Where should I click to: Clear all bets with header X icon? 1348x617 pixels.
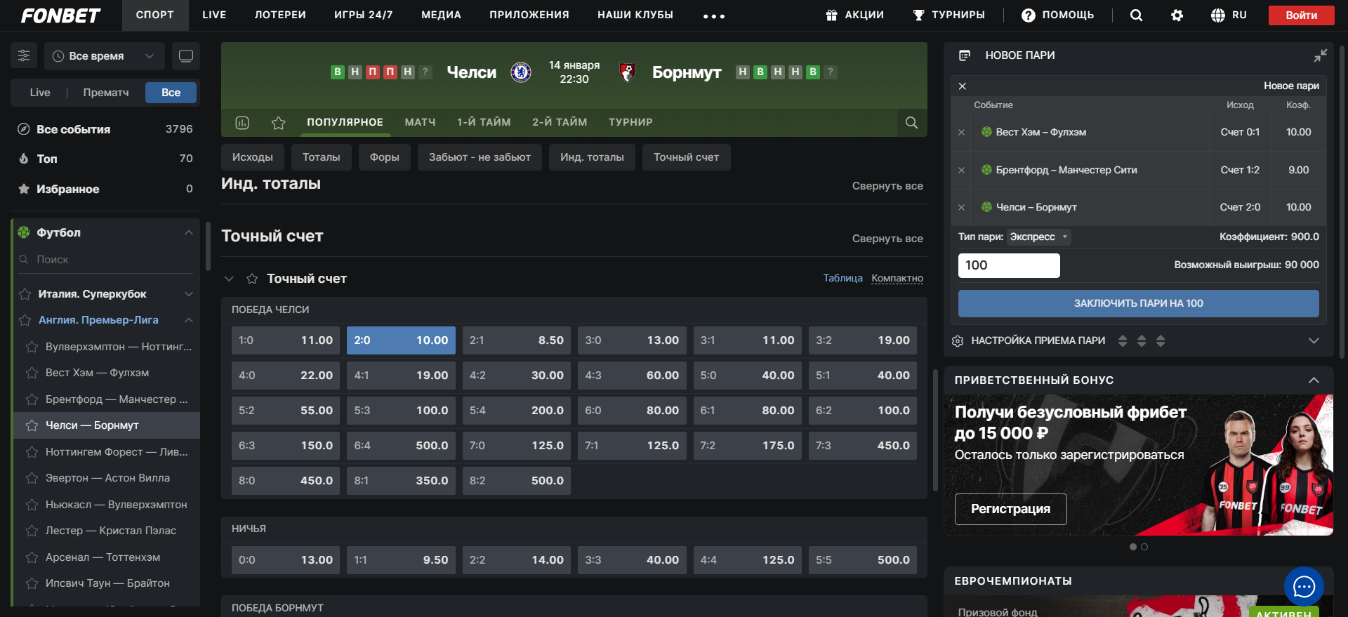pyautogui.click(x=963, y=86)
